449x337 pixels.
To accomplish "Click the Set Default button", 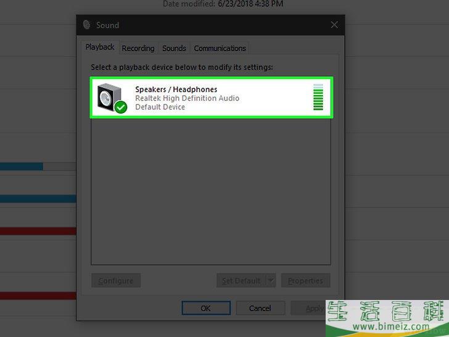I will tap(241, 281).
